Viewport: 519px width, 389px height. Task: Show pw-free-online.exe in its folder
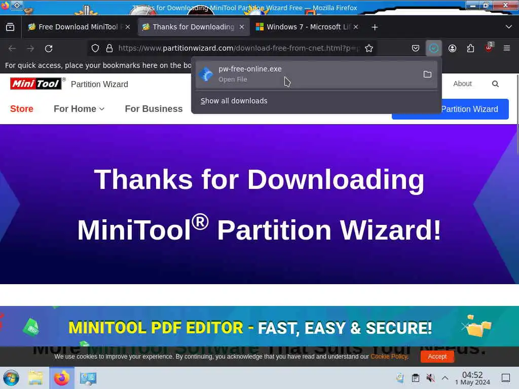(x=427, y=74)
